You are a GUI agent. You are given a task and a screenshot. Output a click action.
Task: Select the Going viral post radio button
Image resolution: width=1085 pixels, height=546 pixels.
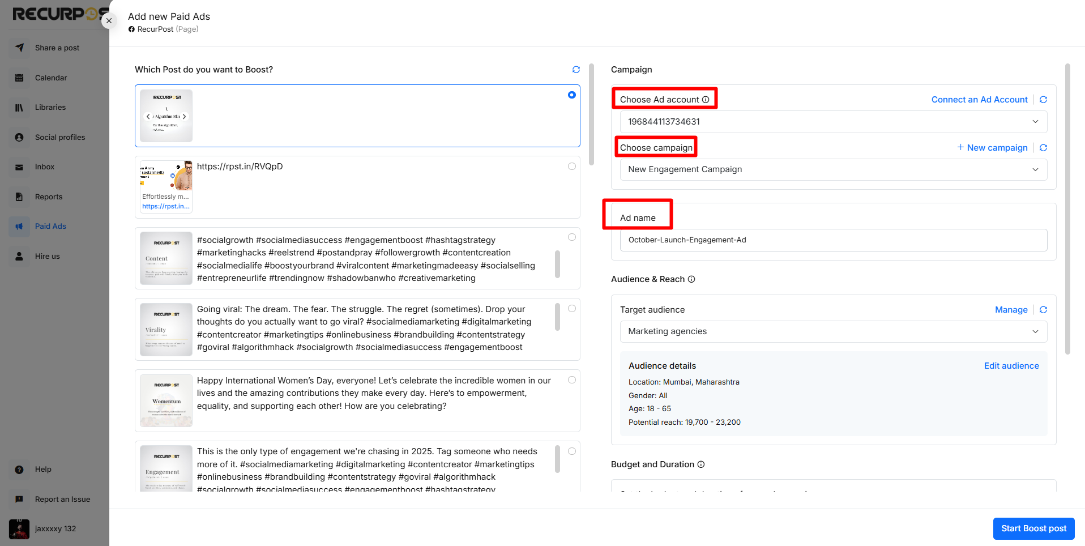point(572,309)
